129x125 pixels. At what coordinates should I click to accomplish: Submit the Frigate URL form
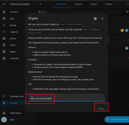pyautogui.click(x=101, y=109)
